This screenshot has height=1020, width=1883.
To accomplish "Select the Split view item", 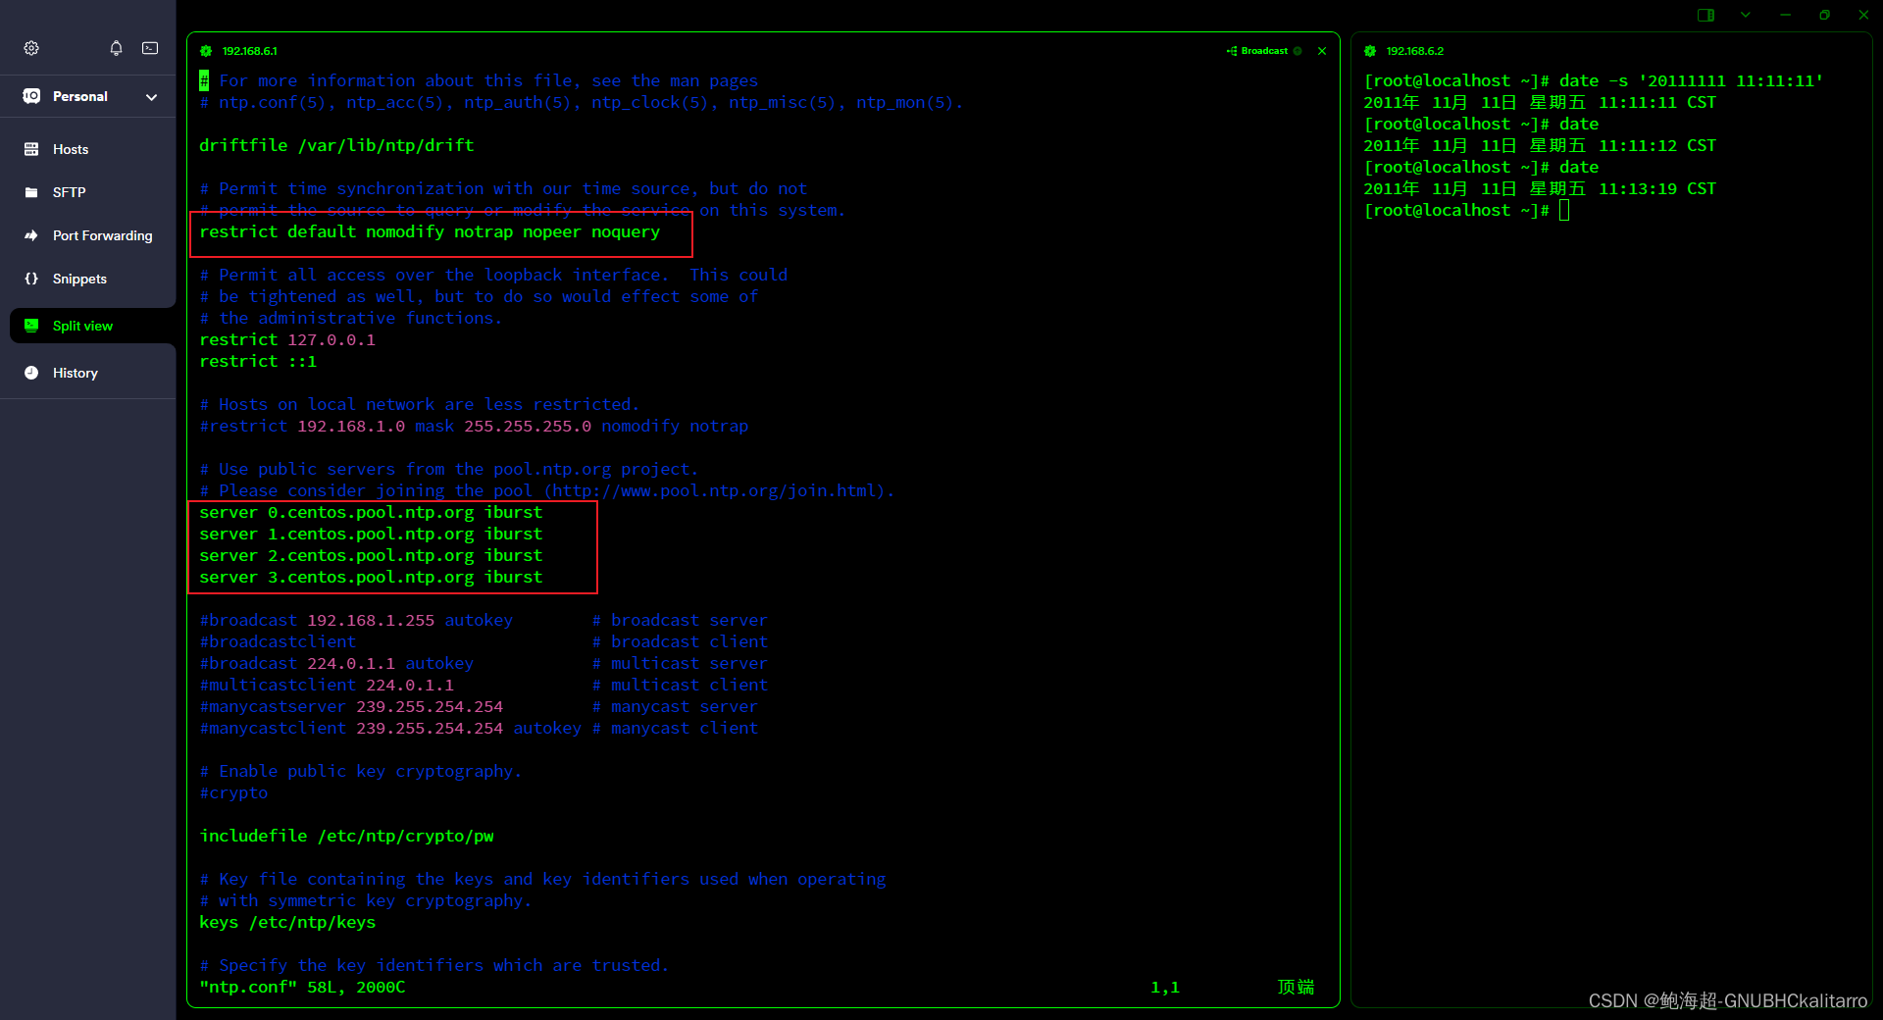I will tap(92, 326).
